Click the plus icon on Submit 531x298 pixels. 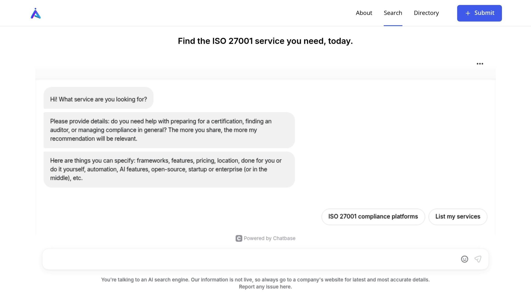click(x=468, y=13)
